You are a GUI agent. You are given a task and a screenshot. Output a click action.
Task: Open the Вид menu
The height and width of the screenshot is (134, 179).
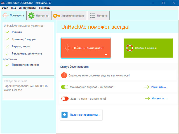tap(13, 8)
